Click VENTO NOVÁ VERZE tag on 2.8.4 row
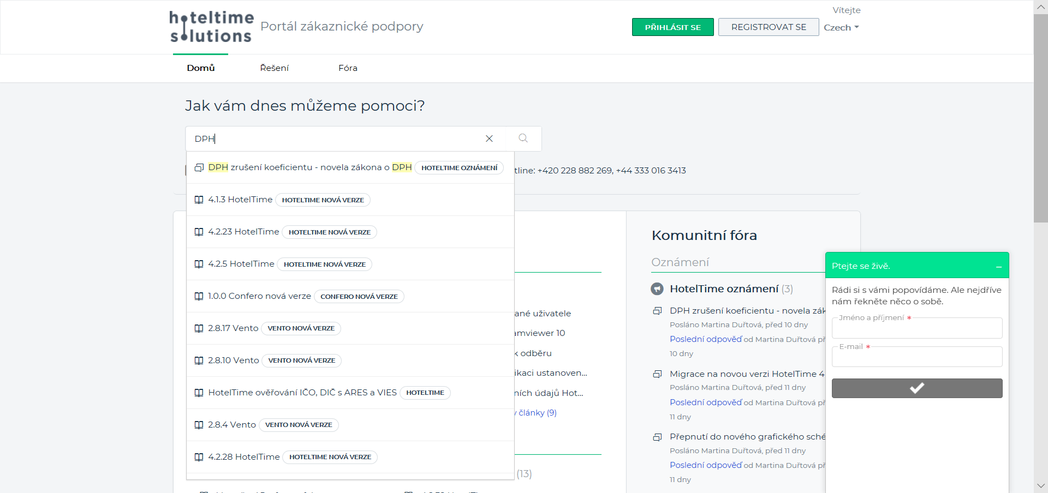The height and width of the screenshot is (493, 1048). (x=299, y=425)
